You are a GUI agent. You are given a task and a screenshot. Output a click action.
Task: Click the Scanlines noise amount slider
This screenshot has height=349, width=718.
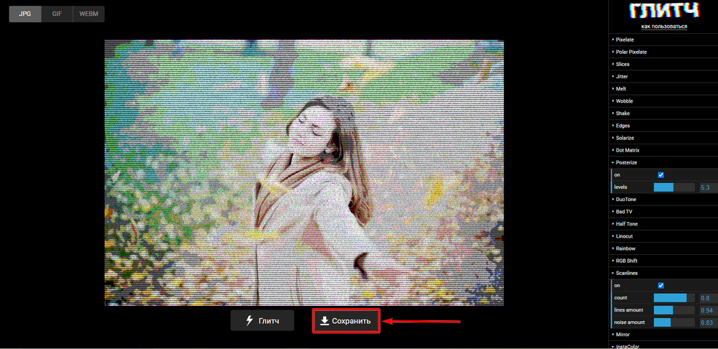pyautogui.click(x=673, y=322)
